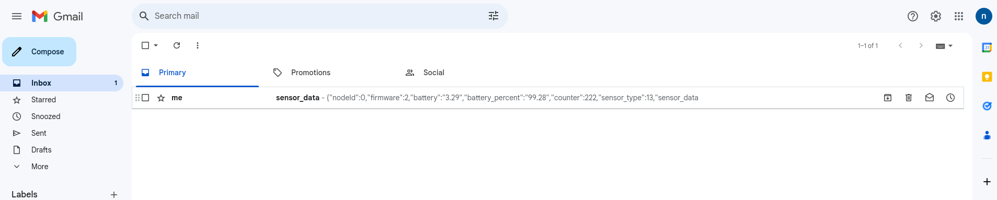
Task: Open Google Keep side panel
Action: 987,77
